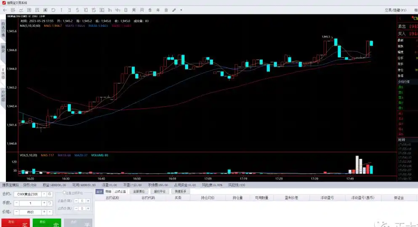Select the pencil drawing tool
This screenshot has width=418, height=227.
174,10
